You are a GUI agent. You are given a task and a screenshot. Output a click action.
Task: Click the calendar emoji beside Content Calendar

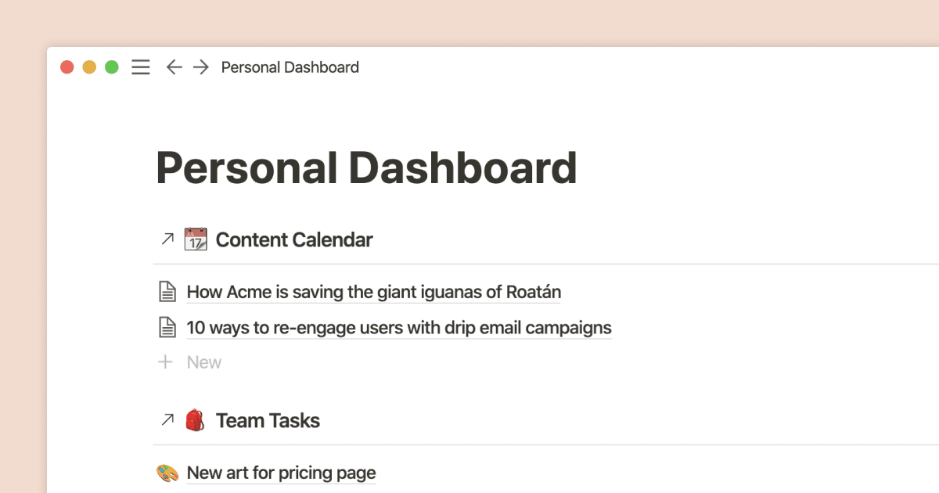click(x=195, y=239)
